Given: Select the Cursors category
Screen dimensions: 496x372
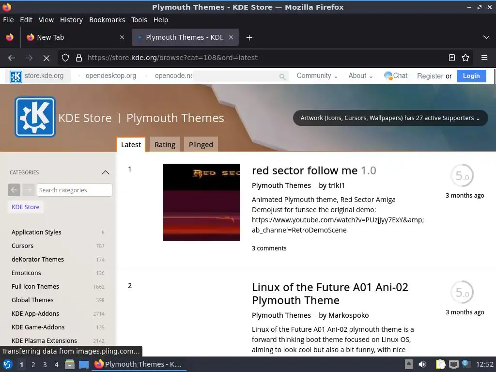Looking at the screenshot, I should pos(22,246).
